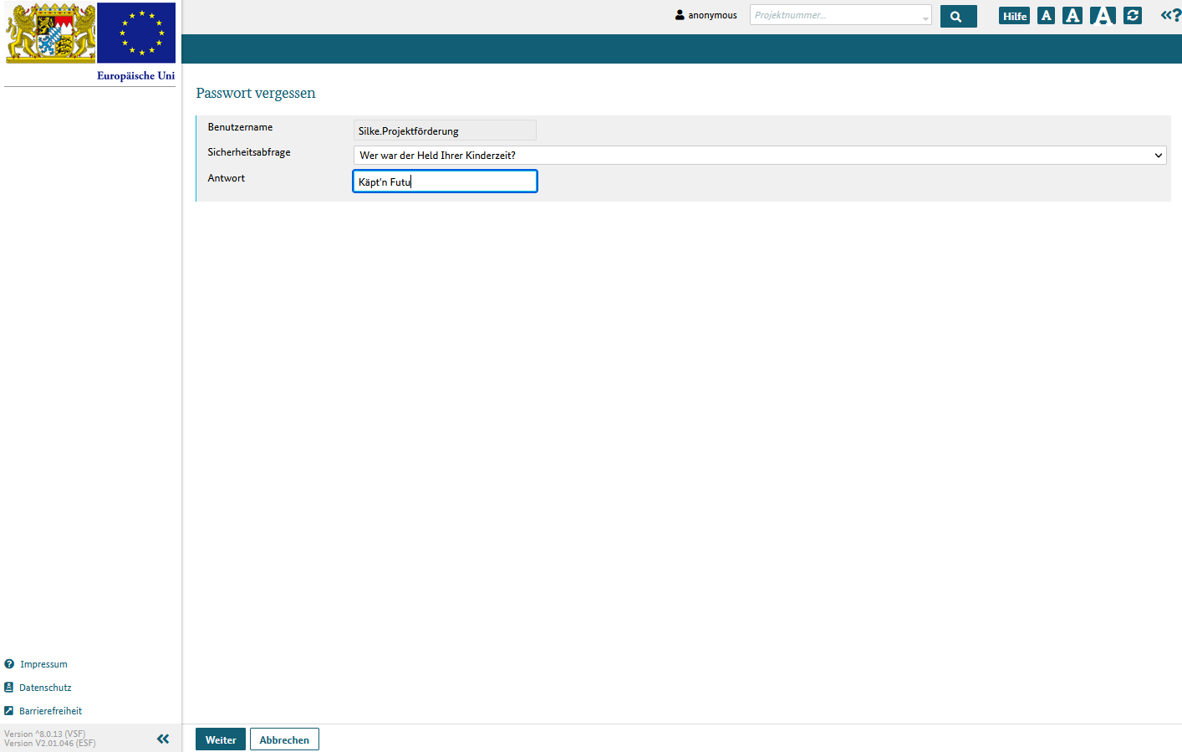
Task: Open the Barrierefreiheit link
Action: 50,711
